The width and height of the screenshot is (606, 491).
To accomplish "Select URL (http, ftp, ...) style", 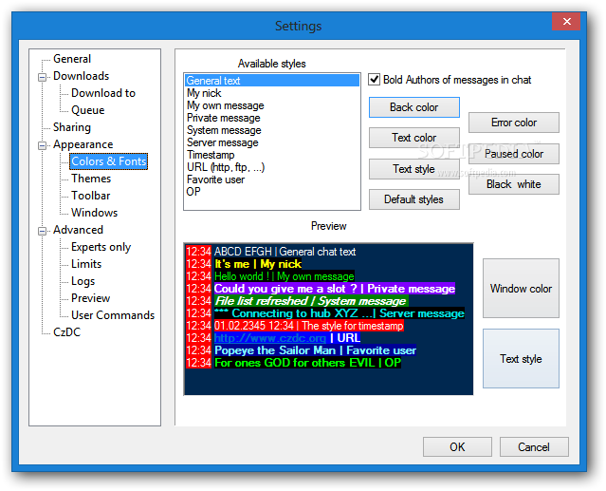I will (272, 167).
